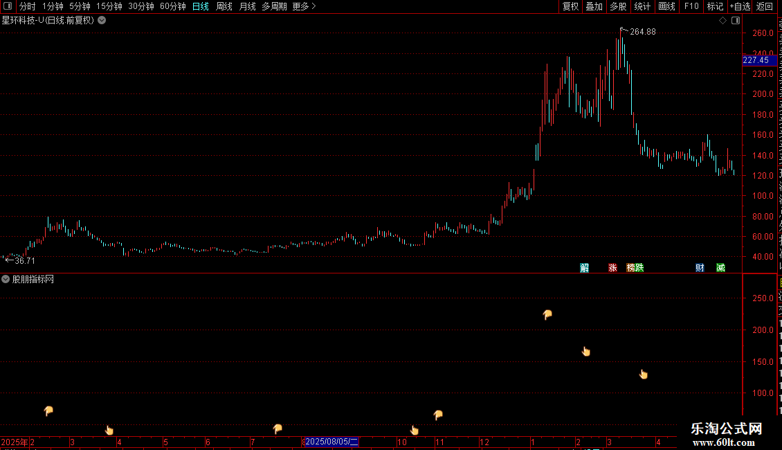Click the 涨 event marker icon
This screenshot has height=450, width=782.
[612, 268]
